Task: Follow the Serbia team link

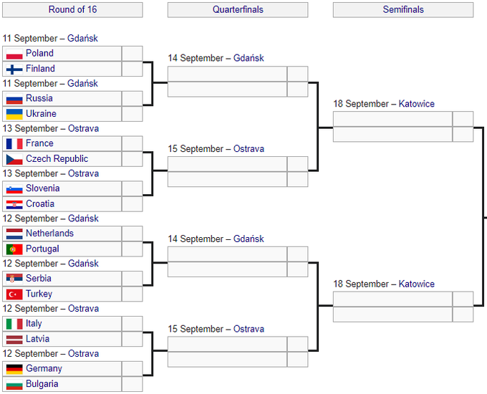Action: coord(39,278)
